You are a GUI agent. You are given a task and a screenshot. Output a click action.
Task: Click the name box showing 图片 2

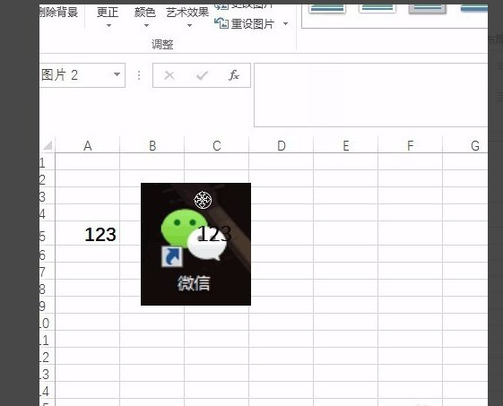[x=82, y=75]
